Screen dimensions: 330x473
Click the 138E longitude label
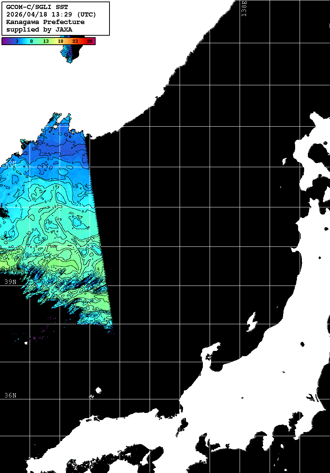pyautogui.click(x=244, y=8)
